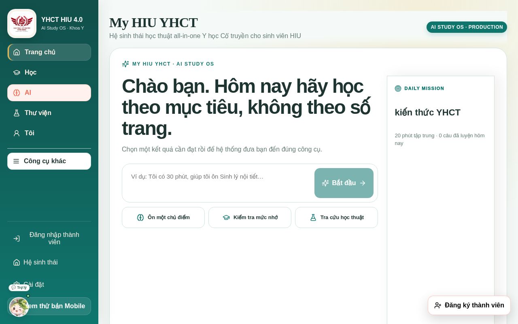
Task: Click the sparkle icon in Bắt đầu button
Action: coord(325,183)
